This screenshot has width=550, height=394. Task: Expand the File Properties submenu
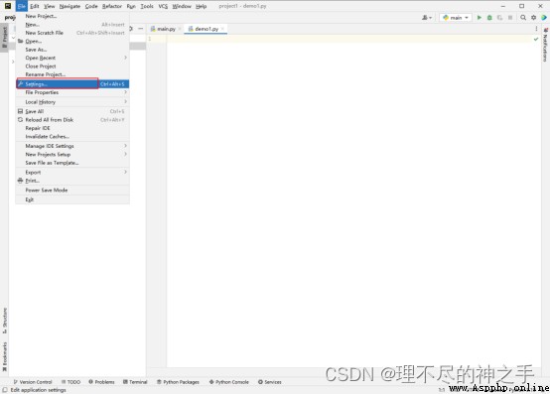click(72, 92)
